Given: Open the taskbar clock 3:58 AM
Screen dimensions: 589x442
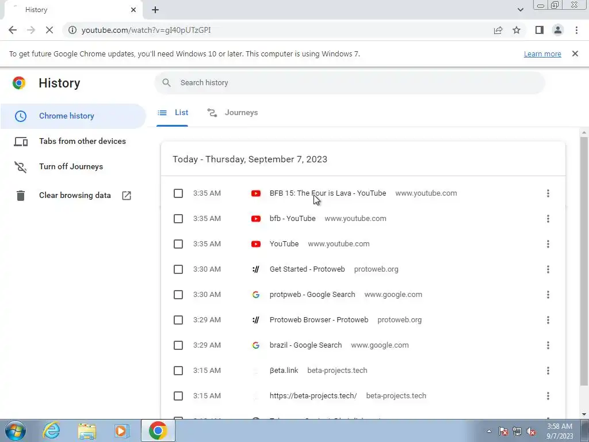Looking at the screenshot, I should (560, 431).
